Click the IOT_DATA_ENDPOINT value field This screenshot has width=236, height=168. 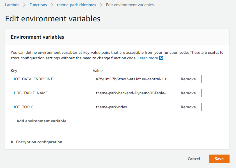point(131,79)
